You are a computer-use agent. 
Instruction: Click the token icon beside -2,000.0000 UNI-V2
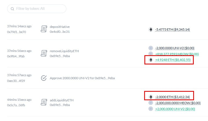coord(151,48)
